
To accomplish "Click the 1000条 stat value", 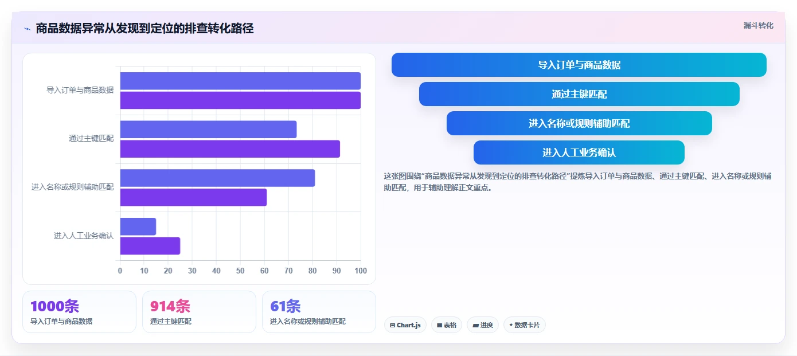I will pyautogui.click(x=54, y=306).
